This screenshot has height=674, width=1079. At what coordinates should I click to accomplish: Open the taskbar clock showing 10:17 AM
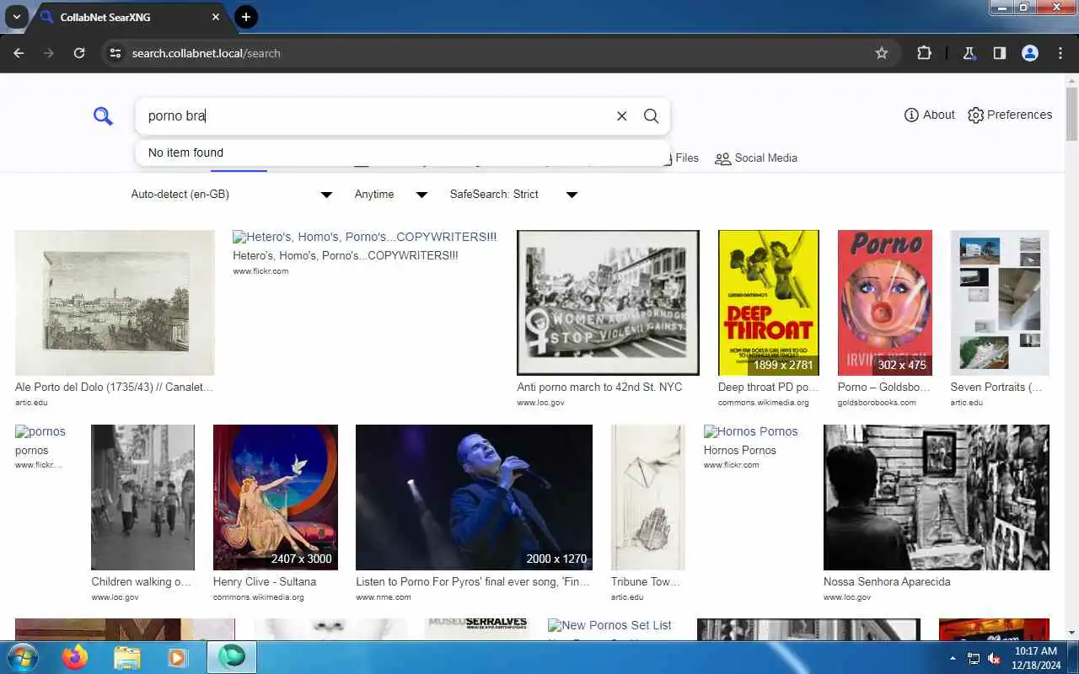1036,657
